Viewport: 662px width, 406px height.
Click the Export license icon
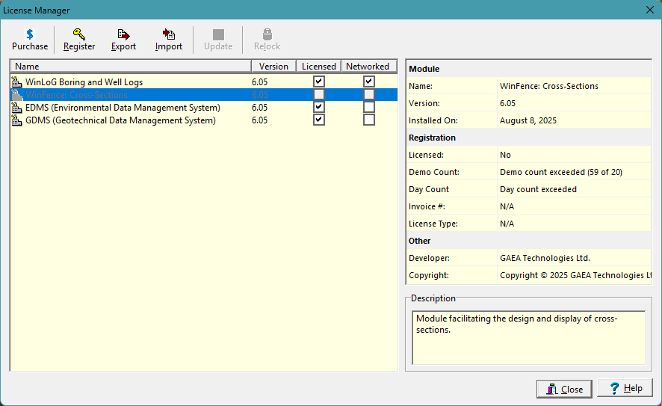pyautogui.click(x=123, y=34)
